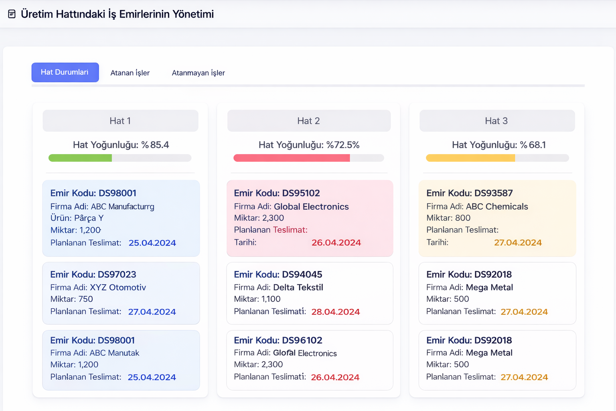Select the DS97023 XYZ Otomotiv order card
Viewport: 616px width, 411px height.
pos(121,293)
